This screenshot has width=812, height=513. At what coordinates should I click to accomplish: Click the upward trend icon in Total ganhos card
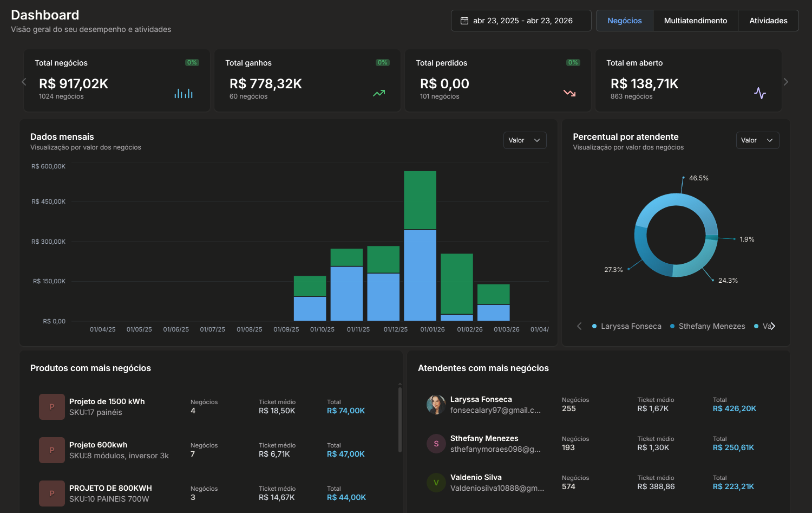[x=379, y=93]
